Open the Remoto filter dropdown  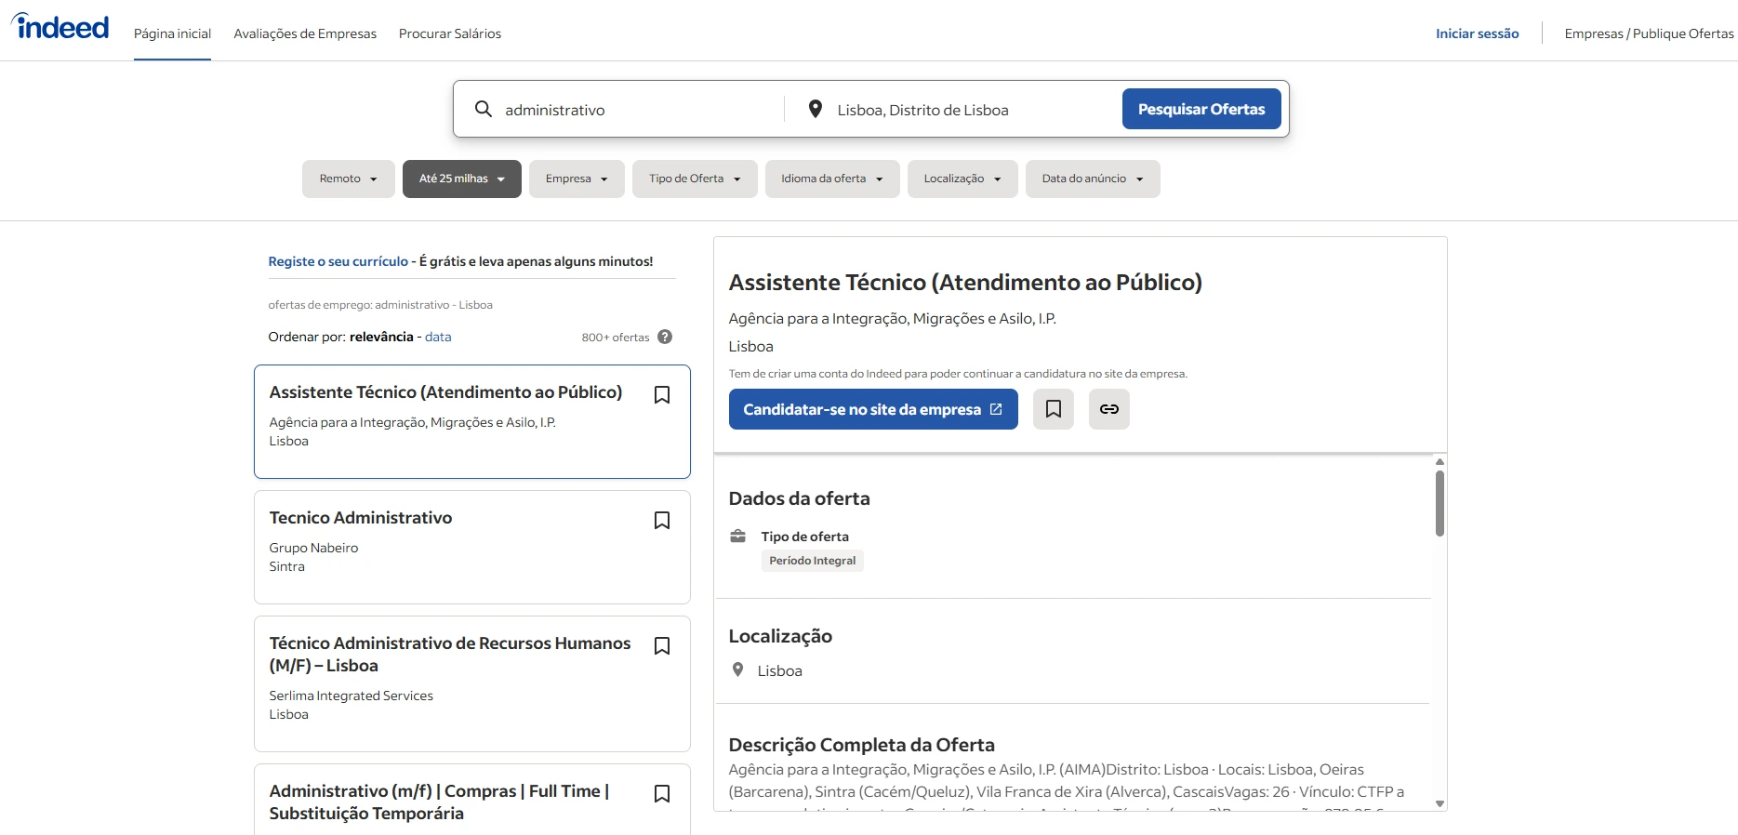tap(349, 179)
